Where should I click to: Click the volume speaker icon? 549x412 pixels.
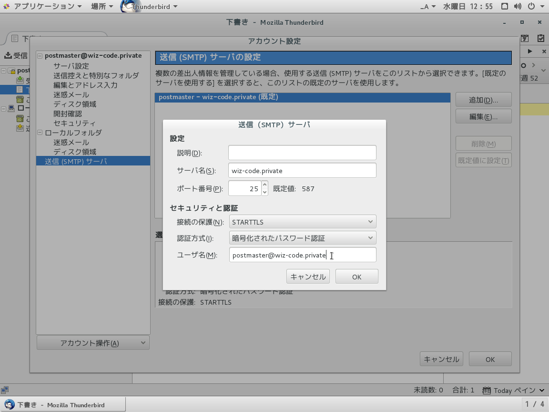coord(518,6)
